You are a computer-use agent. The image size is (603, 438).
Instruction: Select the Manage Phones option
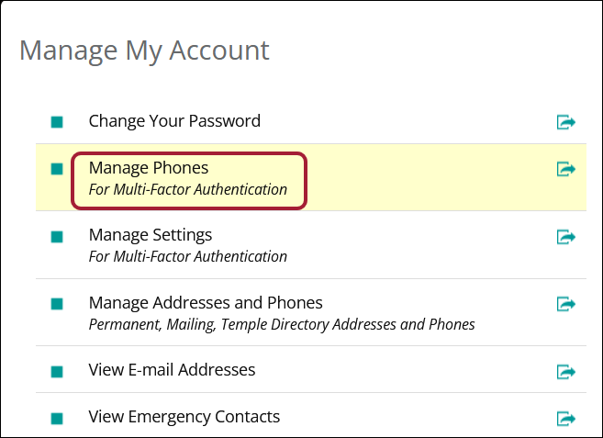[x=149, y=168]
